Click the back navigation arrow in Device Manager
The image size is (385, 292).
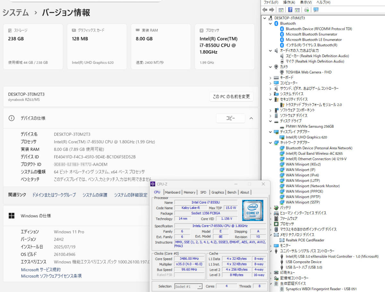pyautogui.click(x=265, y=10)
